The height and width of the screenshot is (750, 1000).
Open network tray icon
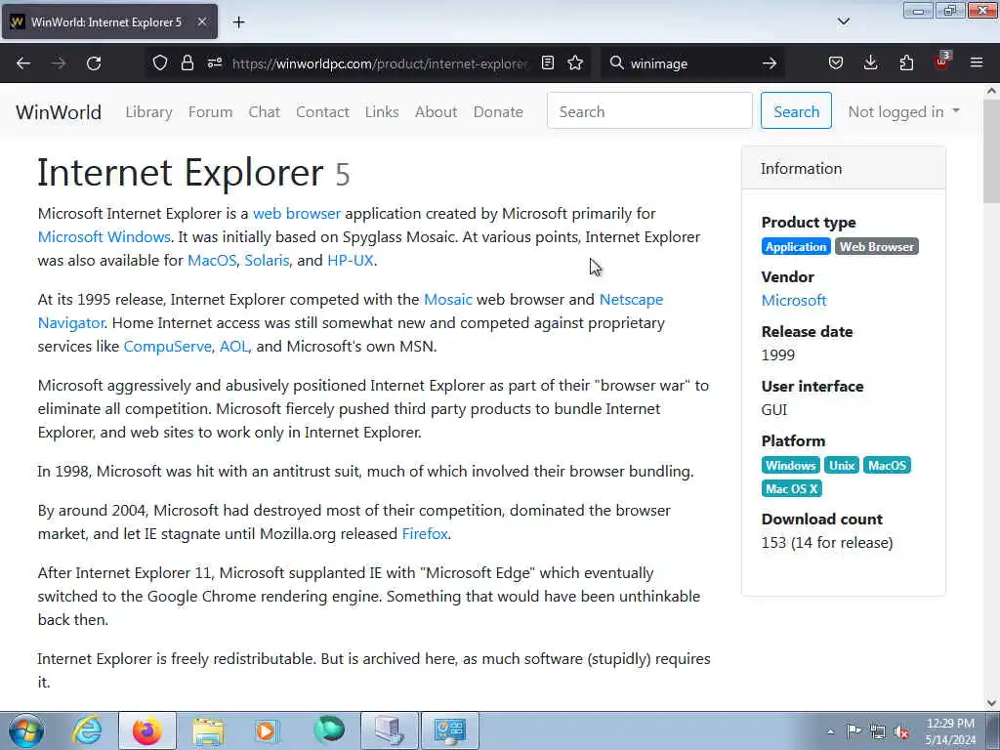[x=878, y=732]
